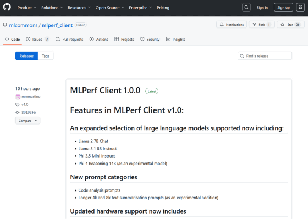Image resolution: width=308 pixels, height=219 pixels.
Task: Open the mlcommons organization link
Action: click(x=23, y=25)
